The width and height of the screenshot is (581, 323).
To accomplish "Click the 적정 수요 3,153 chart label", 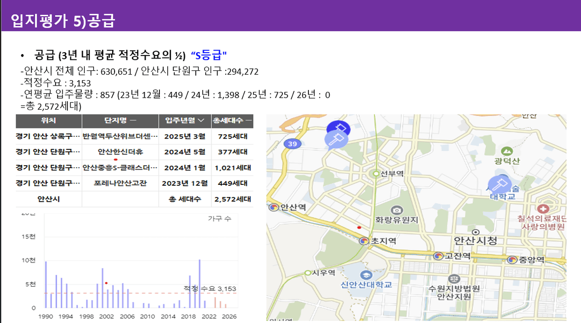I will (210, 289).
